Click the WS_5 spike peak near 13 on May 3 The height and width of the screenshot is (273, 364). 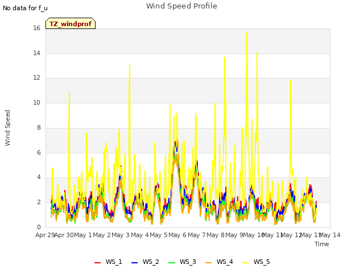(x=130, y=65)
